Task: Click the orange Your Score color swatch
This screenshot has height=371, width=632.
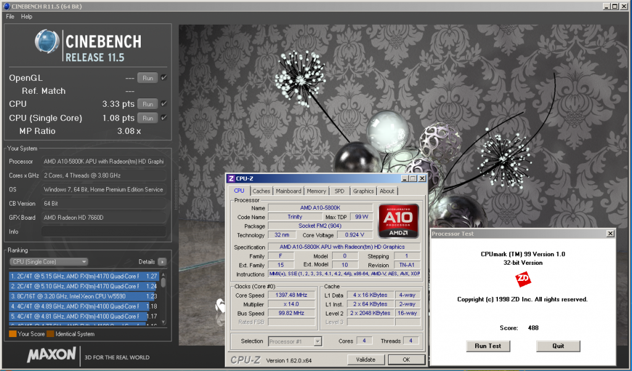Action: 12,334
